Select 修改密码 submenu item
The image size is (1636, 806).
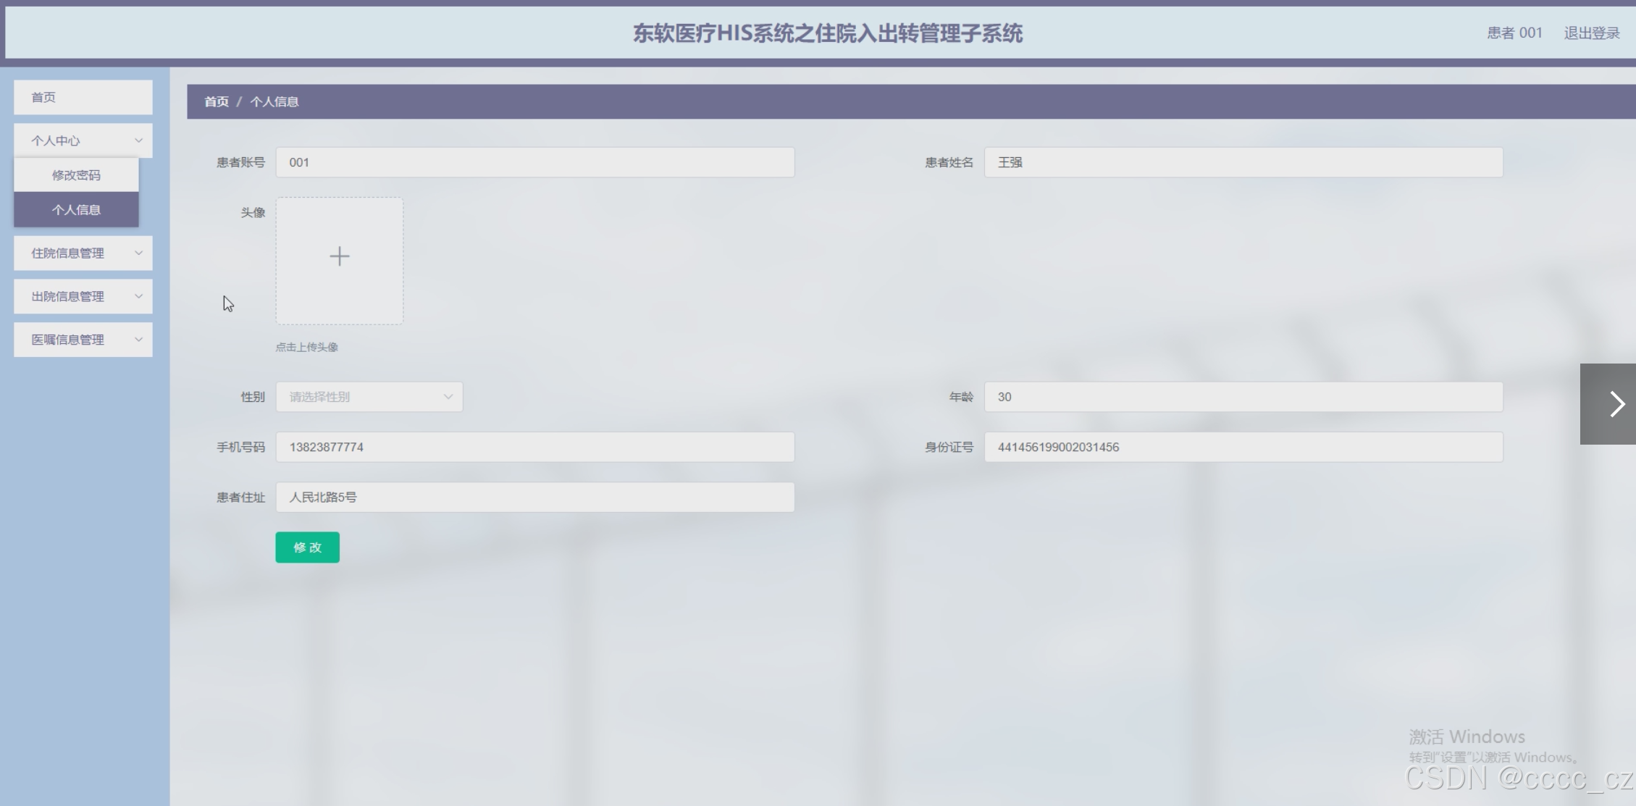point(76,175)
